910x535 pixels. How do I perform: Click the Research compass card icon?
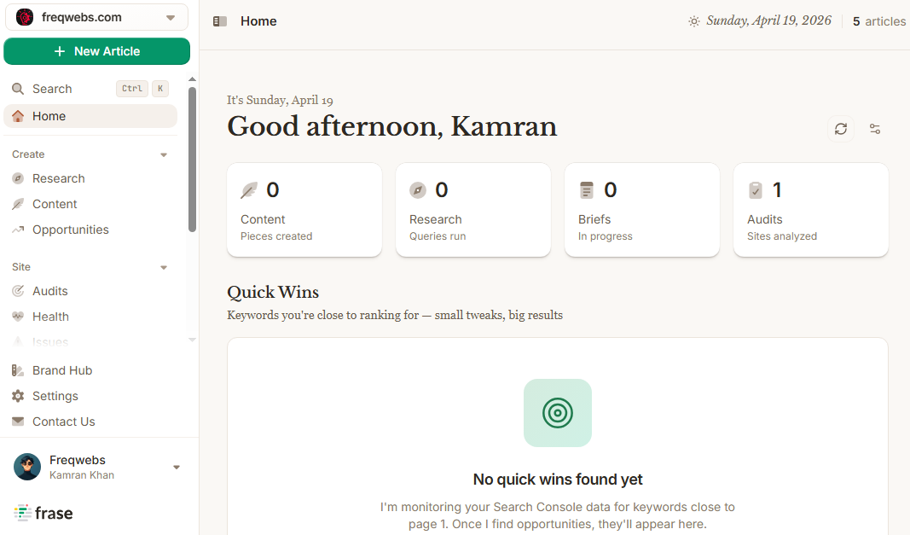pyautogui.click(x=418, y=190)
